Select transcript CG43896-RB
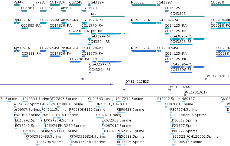The image size is (230, 146). click(181, 42)
